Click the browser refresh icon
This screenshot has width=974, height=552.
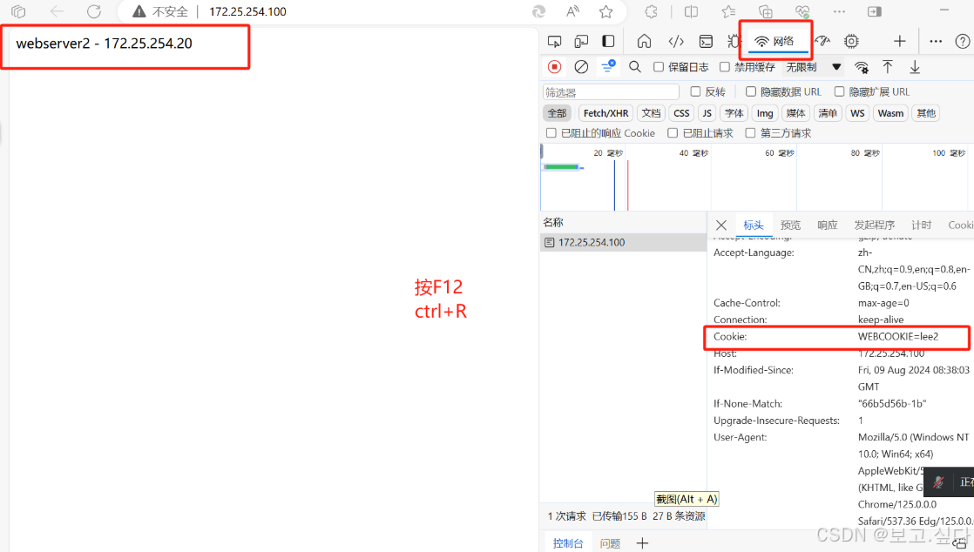(x=94, y=11)
